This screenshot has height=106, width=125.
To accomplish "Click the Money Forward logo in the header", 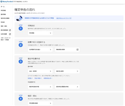I will [7, 2].
